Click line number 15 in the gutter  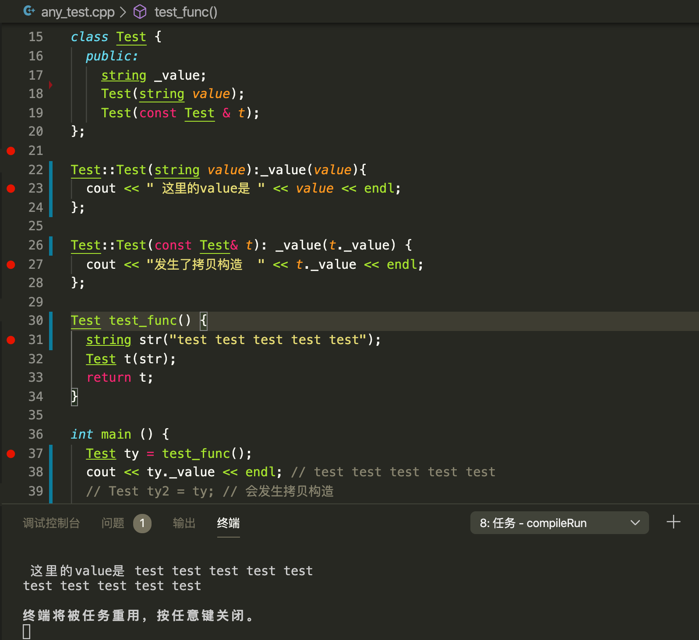(36, 37)
